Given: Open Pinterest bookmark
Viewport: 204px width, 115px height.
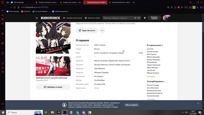Looking at the screenshot, I should [26, 11].
